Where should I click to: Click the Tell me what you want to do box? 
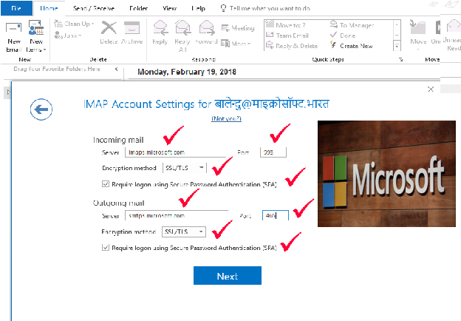(x=265, y=8)
